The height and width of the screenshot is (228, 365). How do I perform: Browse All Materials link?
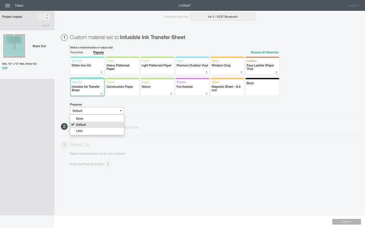(x=265, y=52)
